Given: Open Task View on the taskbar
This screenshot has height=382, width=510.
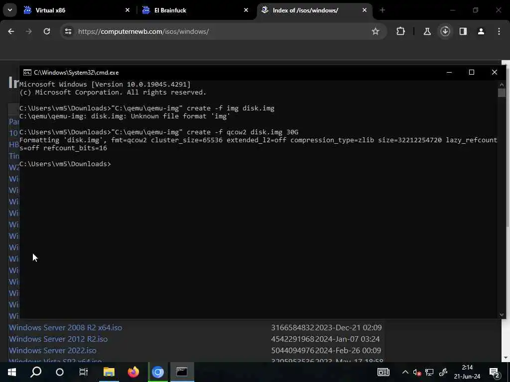Looking at the screenshot, I should click(84, 372).
